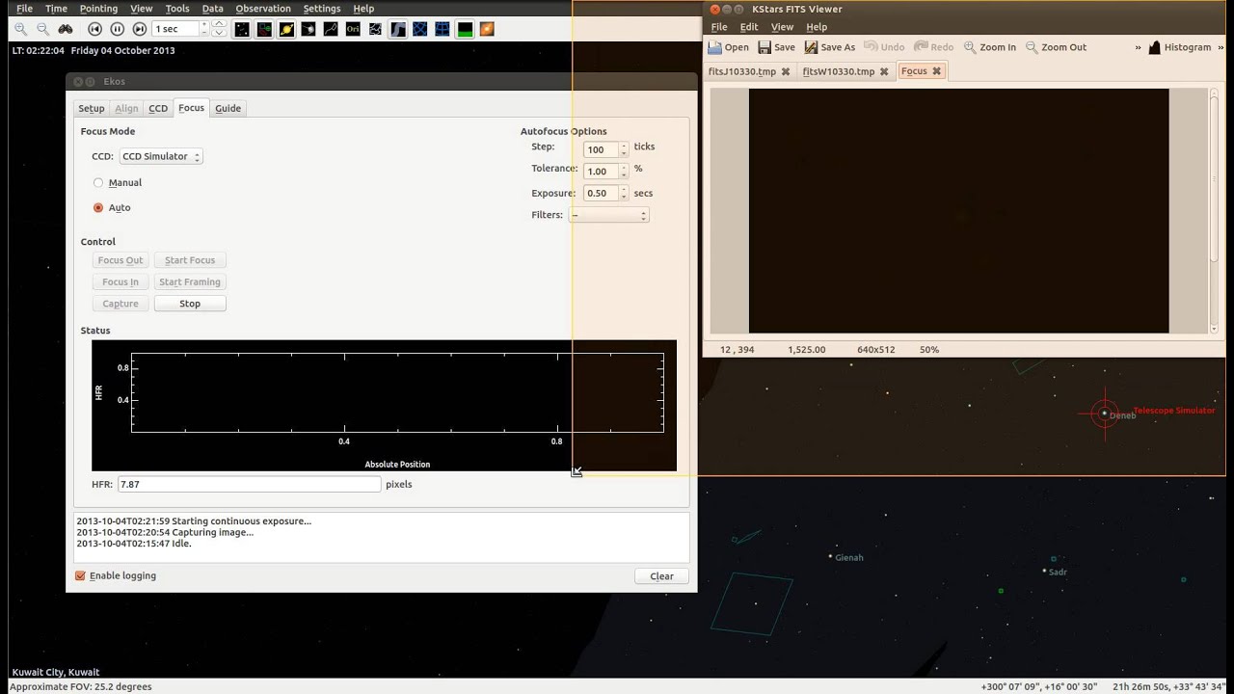Open file in FITS Viewer toolbar
This screenshot has height=694, width=1234.
click(728, 47)
